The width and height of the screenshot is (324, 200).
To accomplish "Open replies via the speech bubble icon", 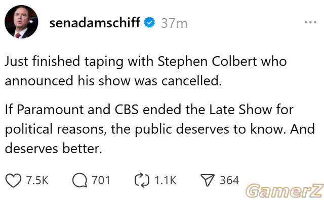I will (79, 180).
